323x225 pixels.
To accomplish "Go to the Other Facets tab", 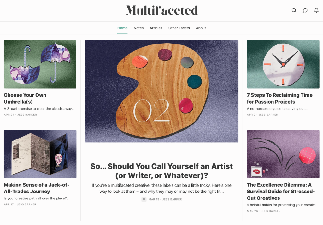I will 179,28.
